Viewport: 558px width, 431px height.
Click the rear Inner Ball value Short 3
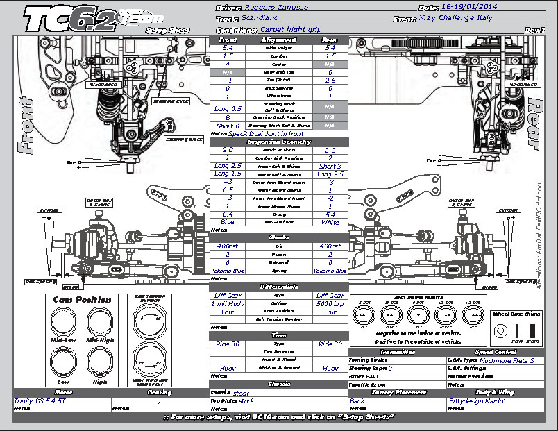pyautogui.click(x=330, y=166)
